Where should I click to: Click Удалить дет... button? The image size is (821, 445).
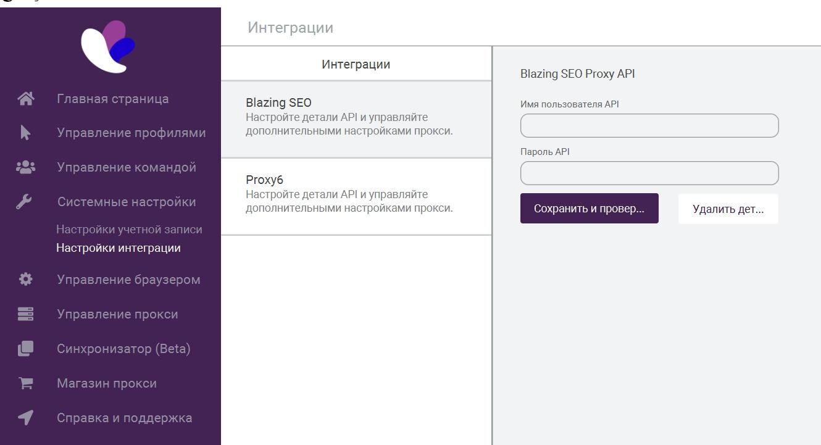tap(728, 209)
